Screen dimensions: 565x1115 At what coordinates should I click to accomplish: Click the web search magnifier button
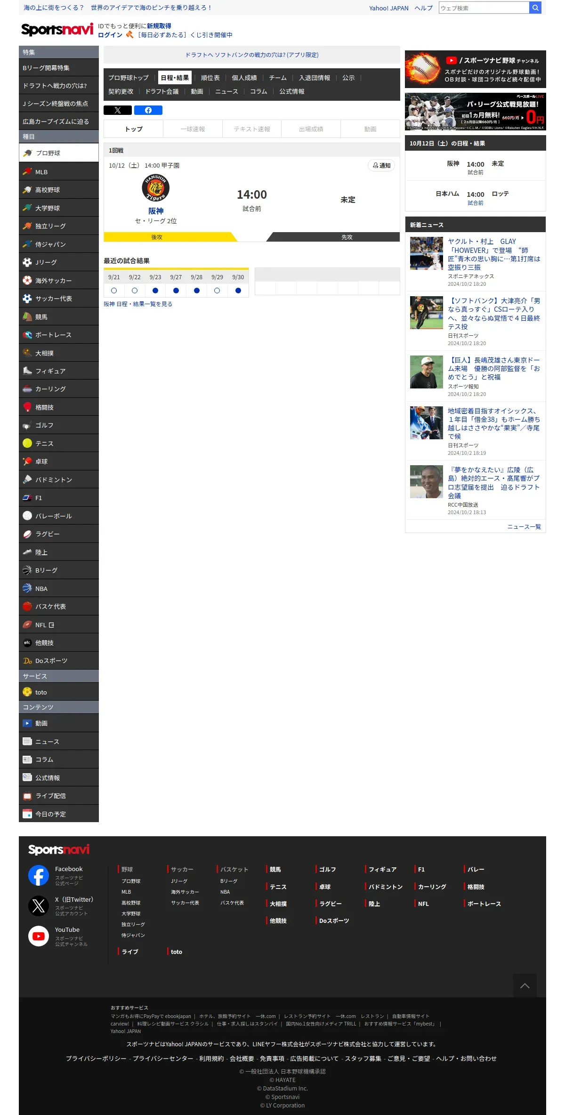(535, 8)
